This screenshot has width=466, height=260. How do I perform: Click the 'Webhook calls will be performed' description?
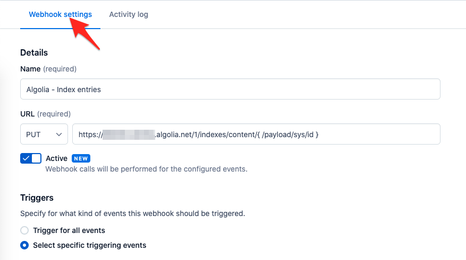click(x=146, y=169)
